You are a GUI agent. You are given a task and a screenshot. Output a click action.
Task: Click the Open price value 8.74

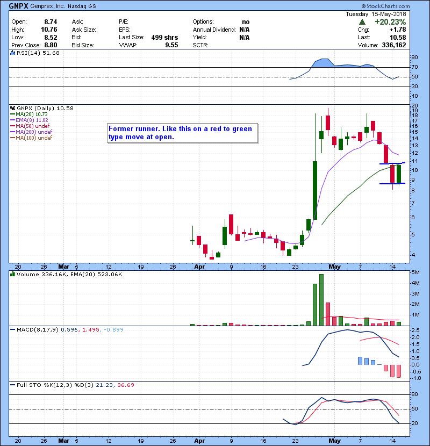(x=51, y=22)
